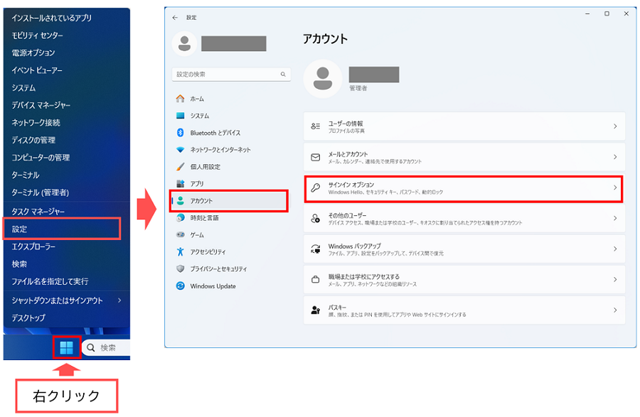
Task: Expand ユーザーの情報 row chevron
Action: click(615, 126)
